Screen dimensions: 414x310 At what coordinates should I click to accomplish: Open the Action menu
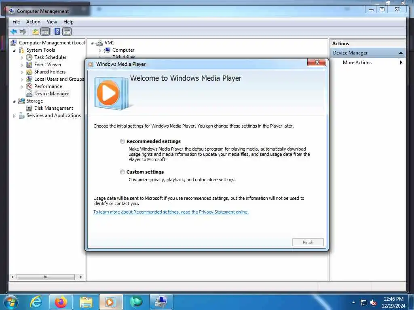33,22
